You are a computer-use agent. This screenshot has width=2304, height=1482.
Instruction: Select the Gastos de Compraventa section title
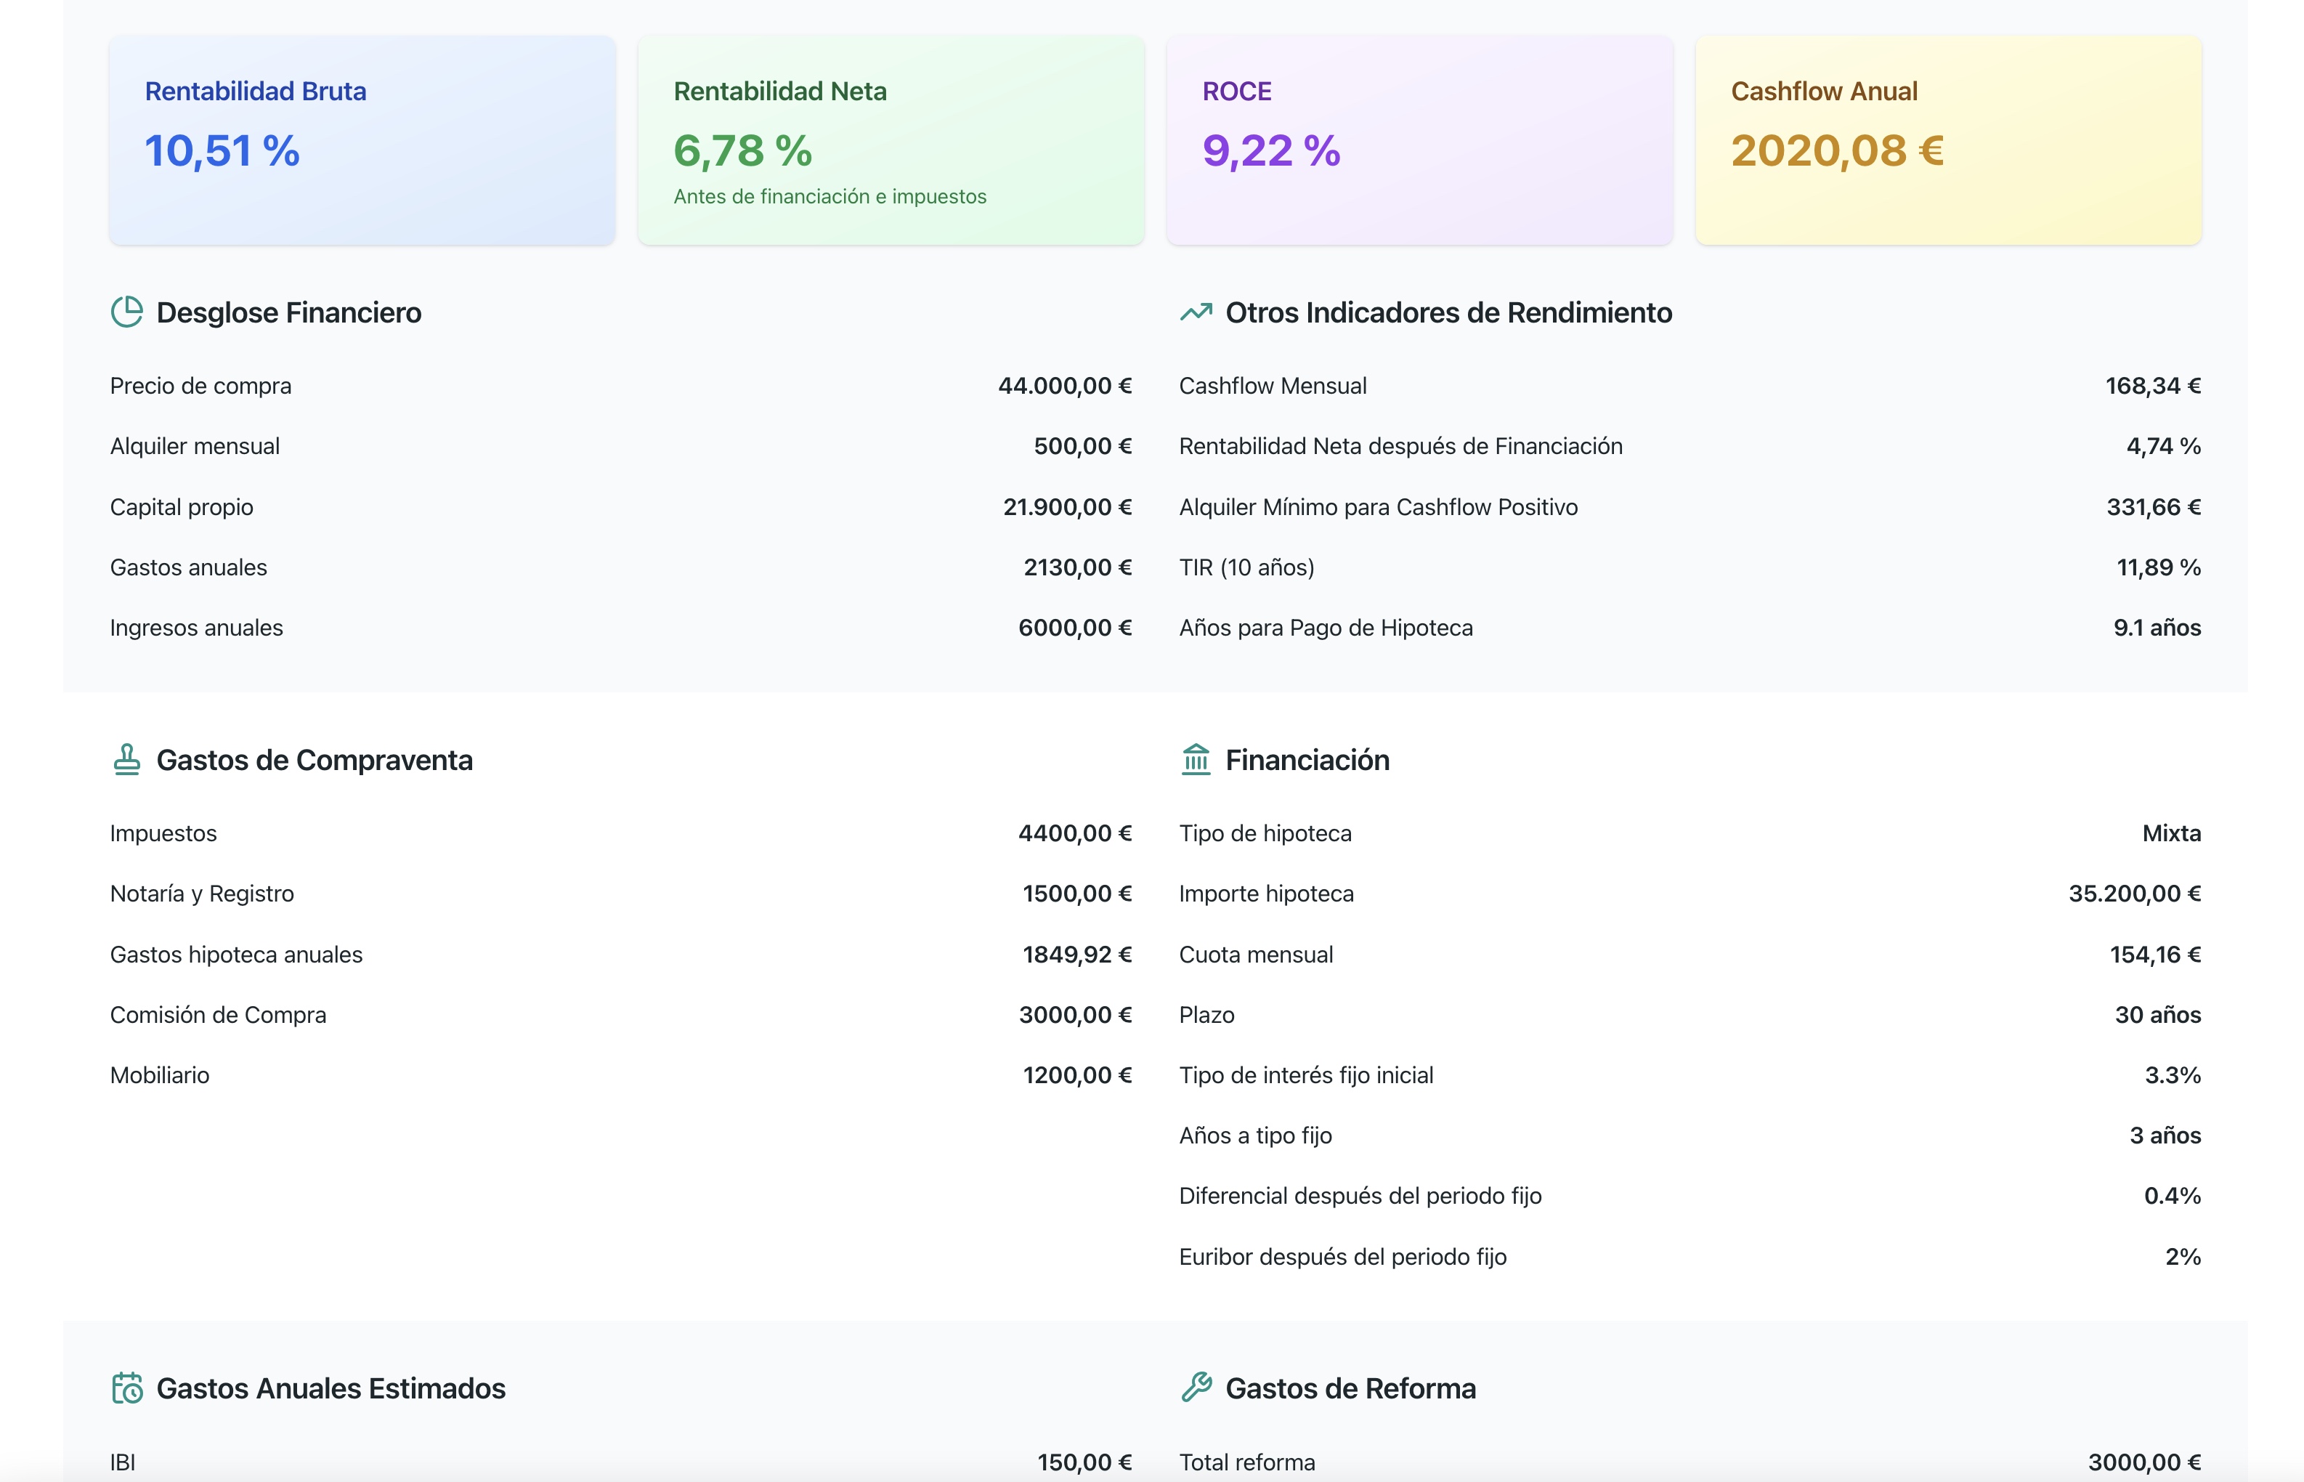pos(315,759)
